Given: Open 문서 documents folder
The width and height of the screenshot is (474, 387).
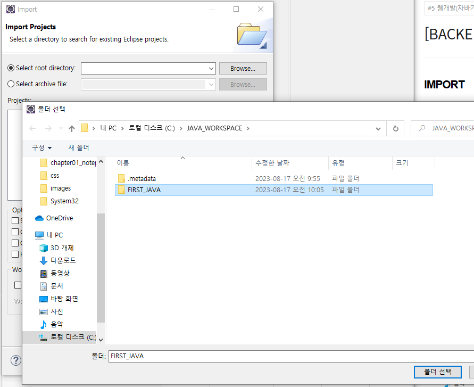Looking at the screenshot, I should coord(52,286).
